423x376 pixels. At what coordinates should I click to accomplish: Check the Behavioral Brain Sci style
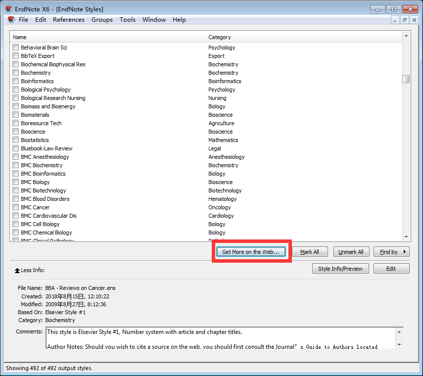pyautogui.click(x=16, y=47)
